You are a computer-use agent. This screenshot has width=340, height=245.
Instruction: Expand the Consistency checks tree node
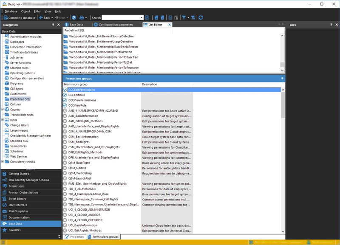pyautogui.click(x=3, y=161)
